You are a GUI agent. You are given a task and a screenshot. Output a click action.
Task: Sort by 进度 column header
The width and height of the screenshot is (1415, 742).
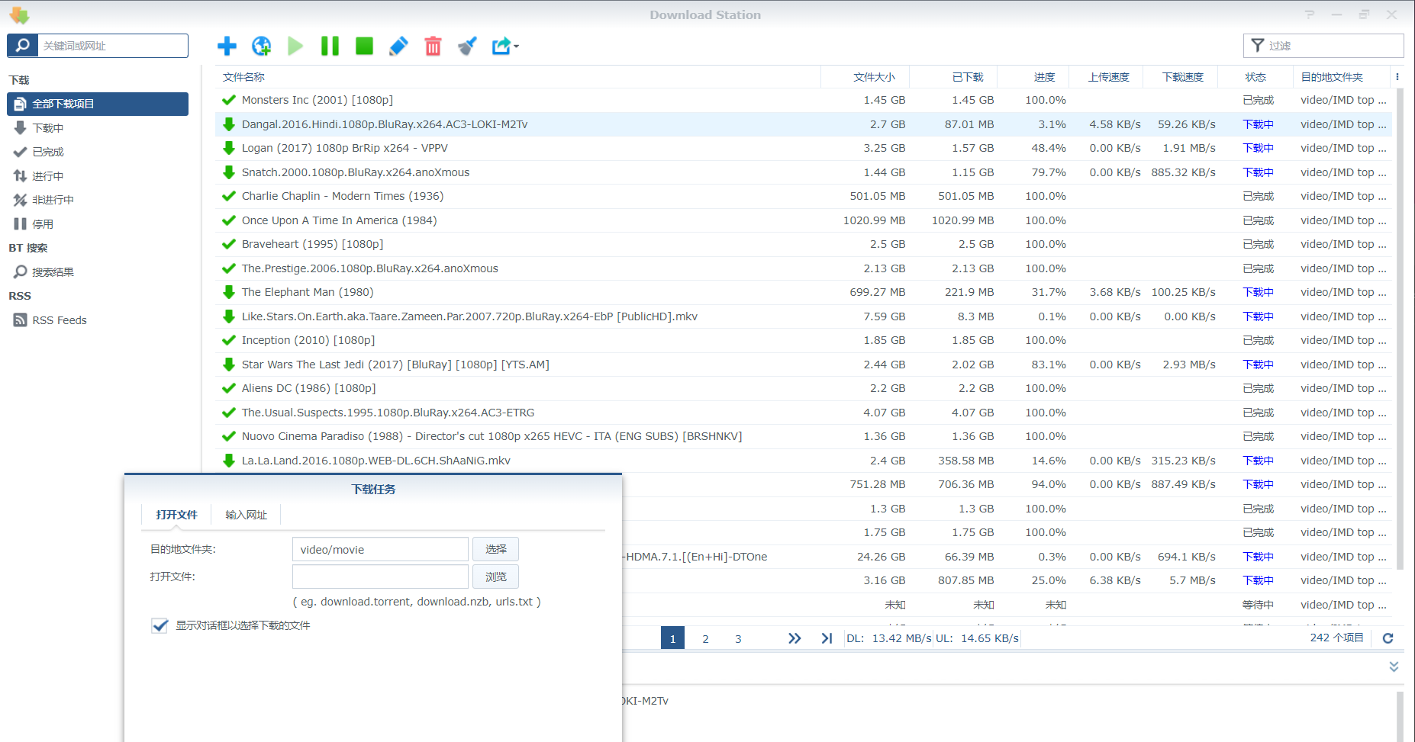[x=1033, y=77]
